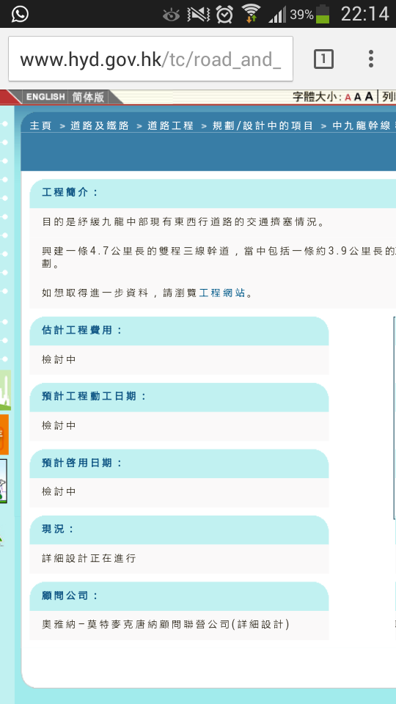This screenshot has width=396, height=704.
Task: Open 規劃/設計中的項目 breadcrumb link
Action: coord(263,125)
